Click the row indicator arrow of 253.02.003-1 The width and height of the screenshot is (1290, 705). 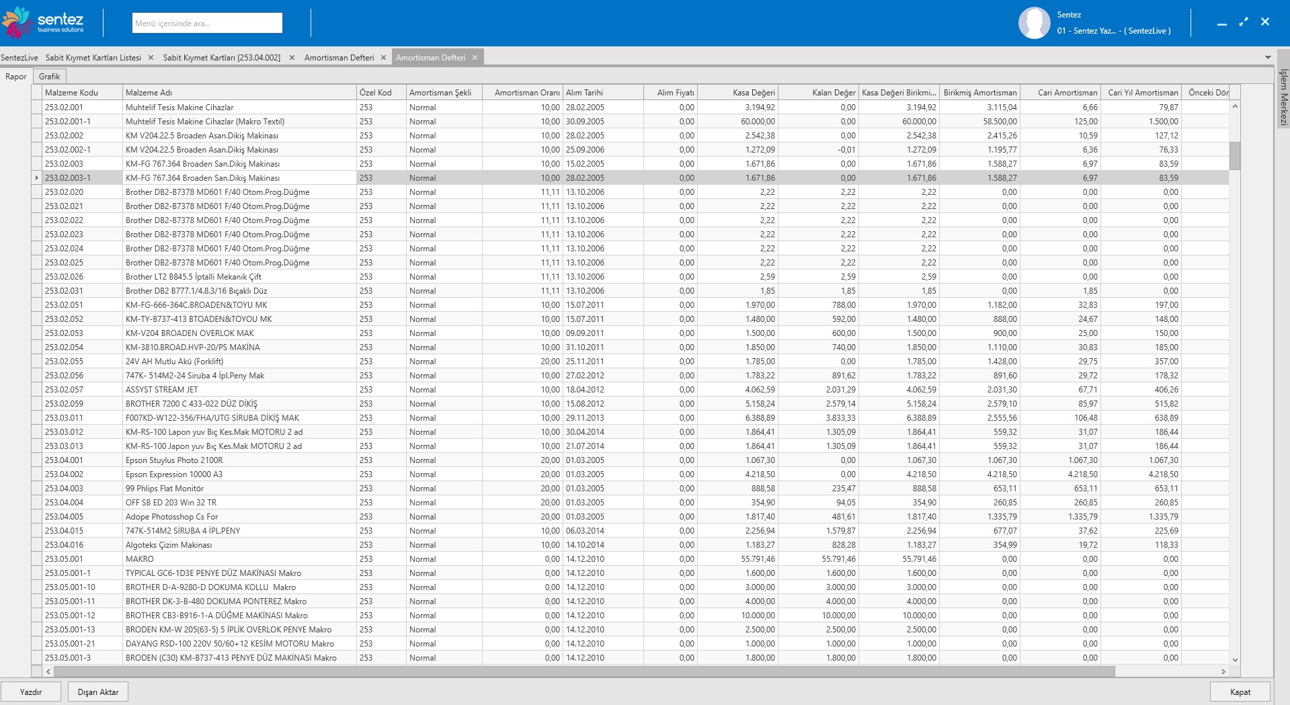coord(36,178)
